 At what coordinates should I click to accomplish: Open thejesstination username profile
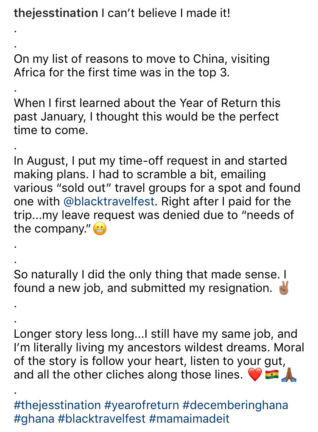(56, 13)
